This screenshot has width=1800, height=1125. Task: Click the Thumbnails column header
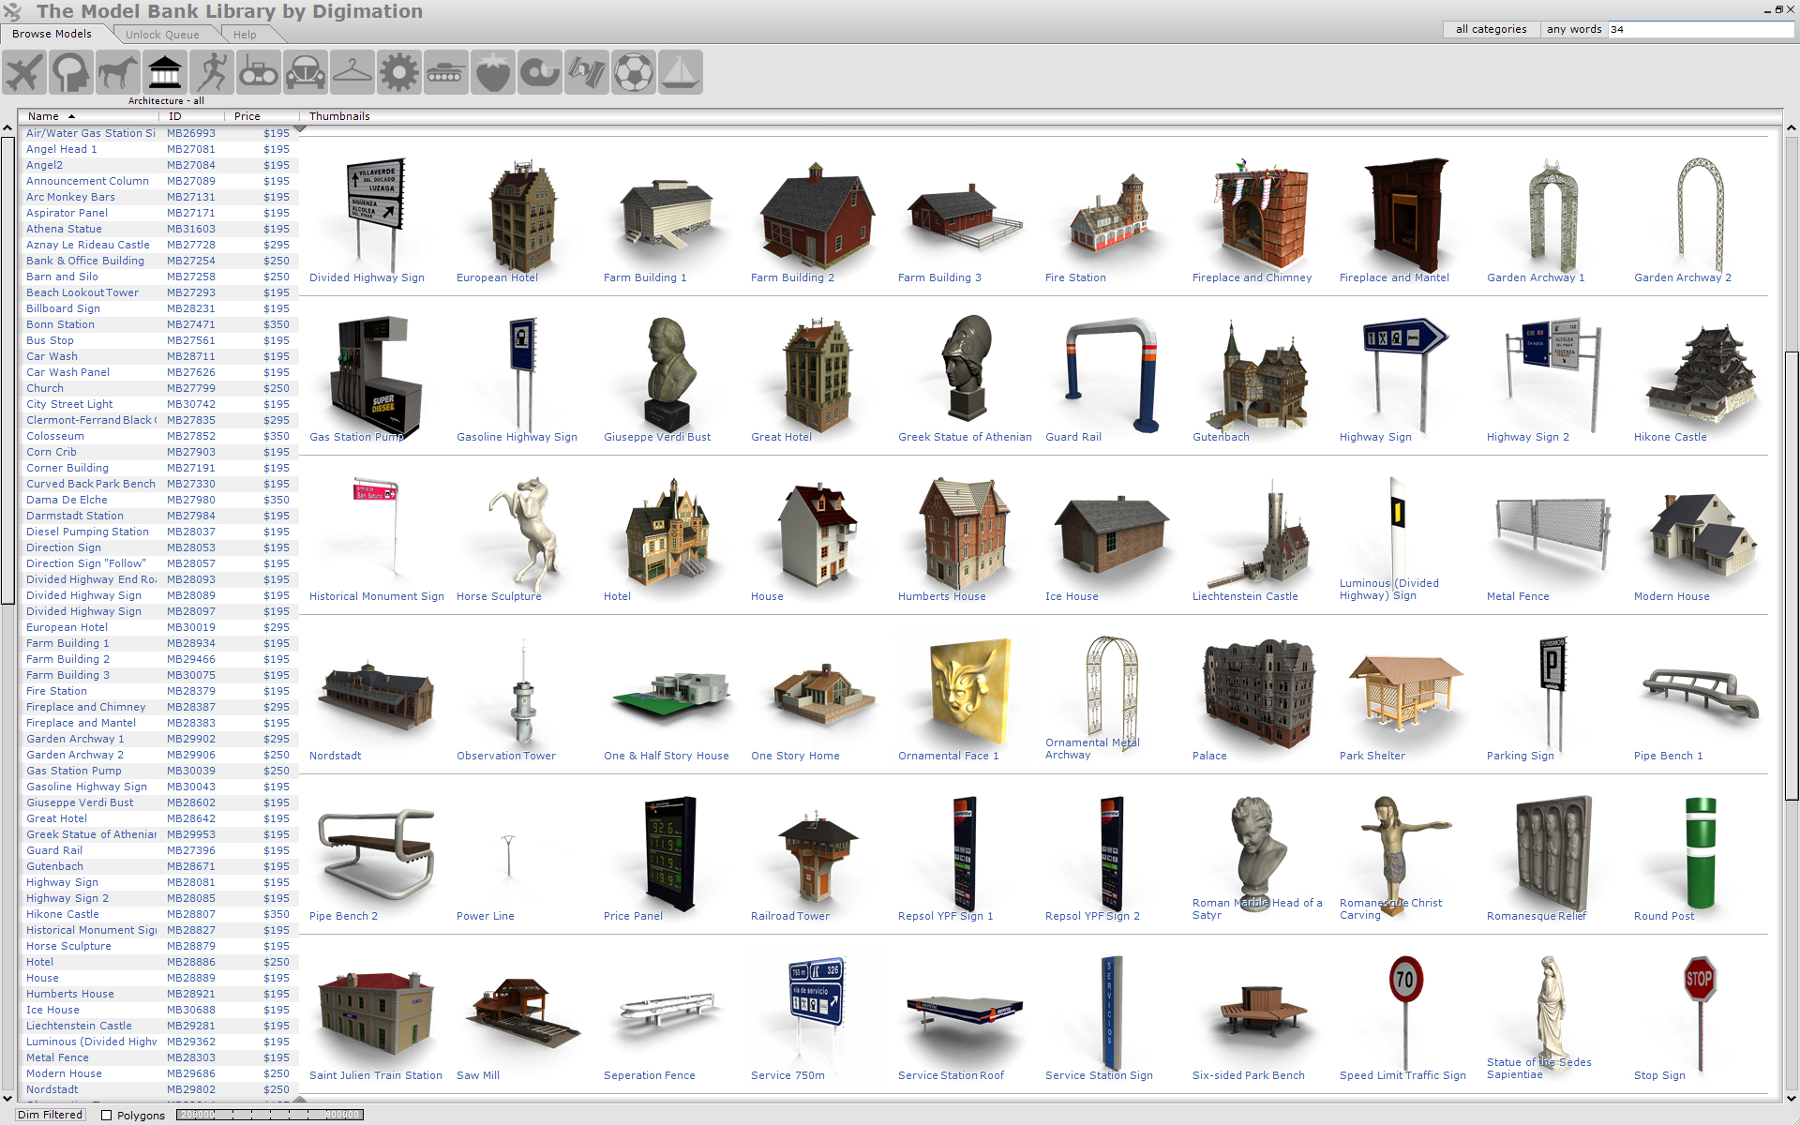point(339,116)
